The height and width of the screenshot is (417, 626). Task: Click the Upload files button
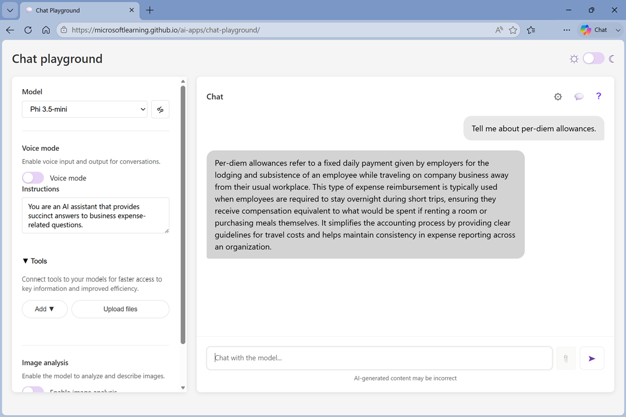click(121, 309)
